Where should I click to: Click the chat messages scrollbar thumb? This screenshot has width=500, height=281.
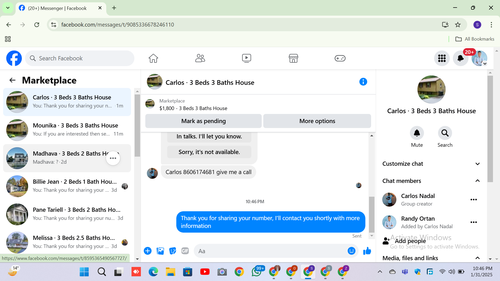[x=372, y=214]
